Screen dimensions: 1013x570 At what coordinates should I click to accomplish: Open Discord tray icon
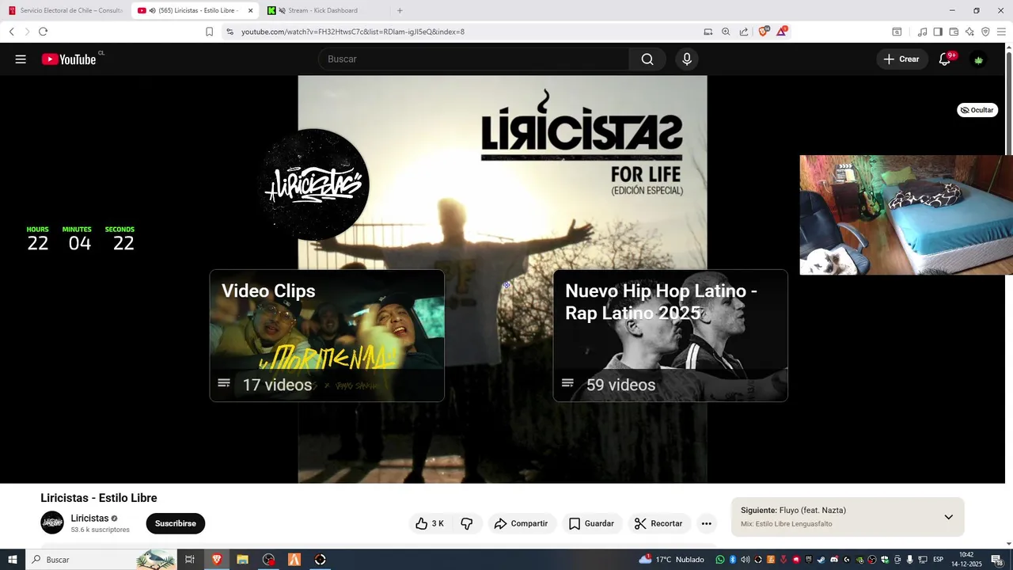(833, 560)
